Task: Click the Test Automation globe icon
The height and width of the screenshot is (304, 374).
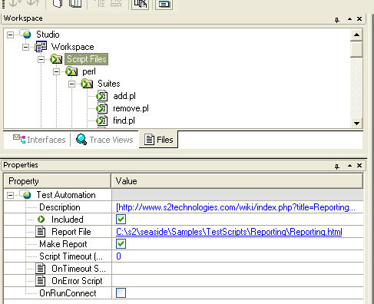Action: pyautogui.click(x=26, y=195)
